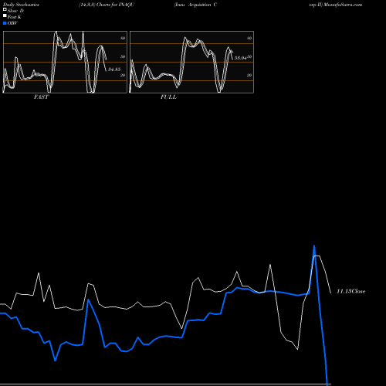
Task: Click the 'FULL' chart caption
Action: (x=168, y=97)
